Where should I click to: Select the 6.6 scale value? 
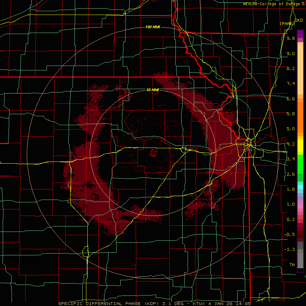coord(291,99)
